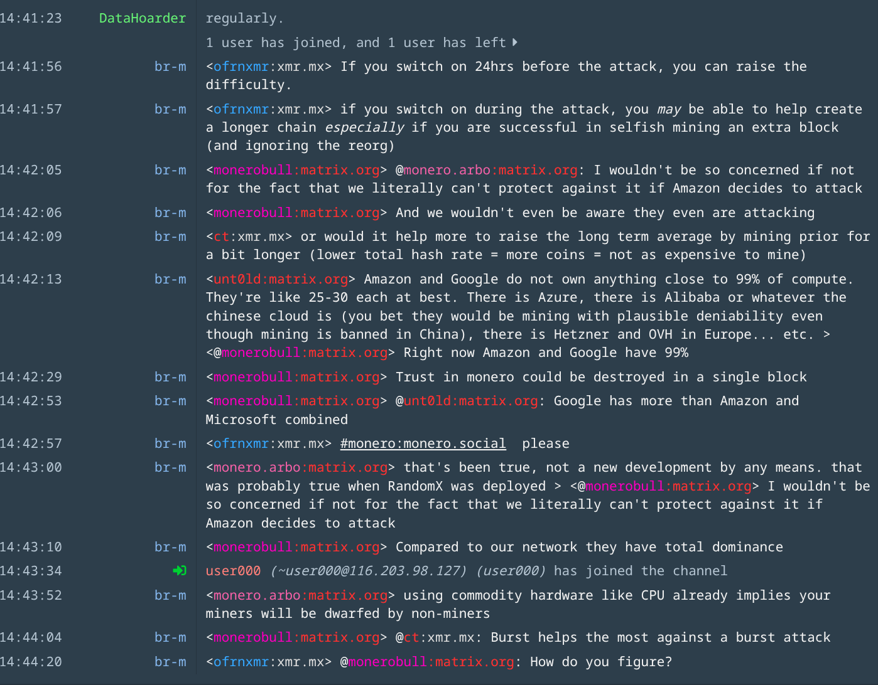Image resolution: width=878 pixels, height=685 pixels.
Task: Select user000 nickname in the join message
Action: [233, 571]
